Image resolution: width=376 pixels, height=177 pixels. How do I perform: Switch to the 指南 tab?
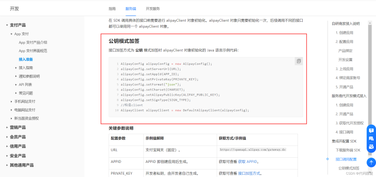(x=112, y=8)
